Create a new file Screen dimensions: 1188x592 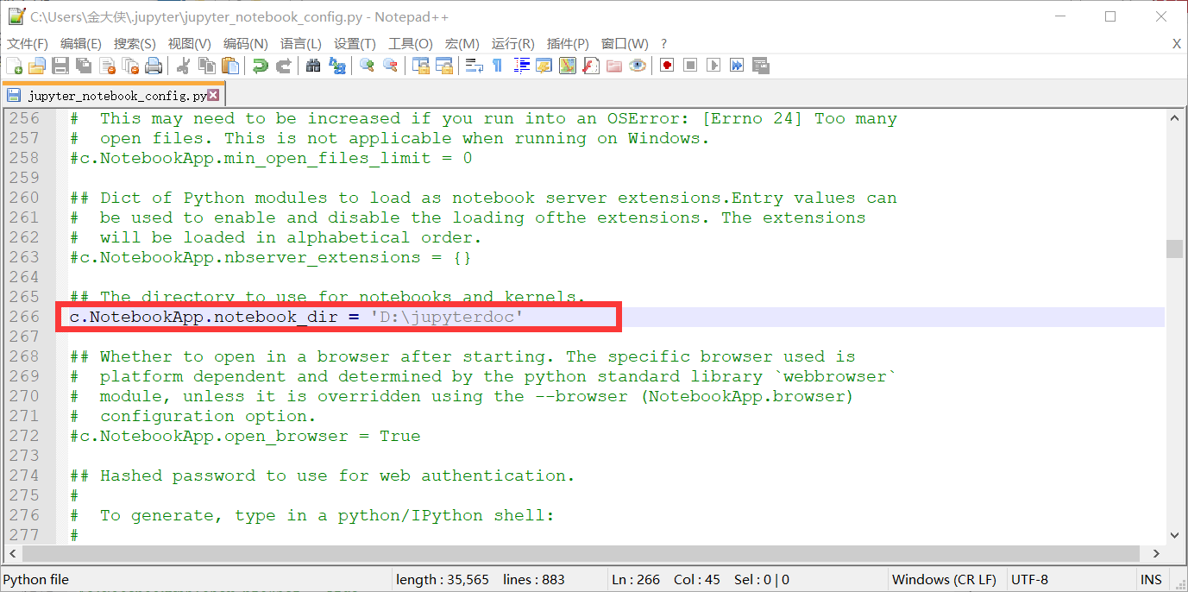(x=14, y=66)
